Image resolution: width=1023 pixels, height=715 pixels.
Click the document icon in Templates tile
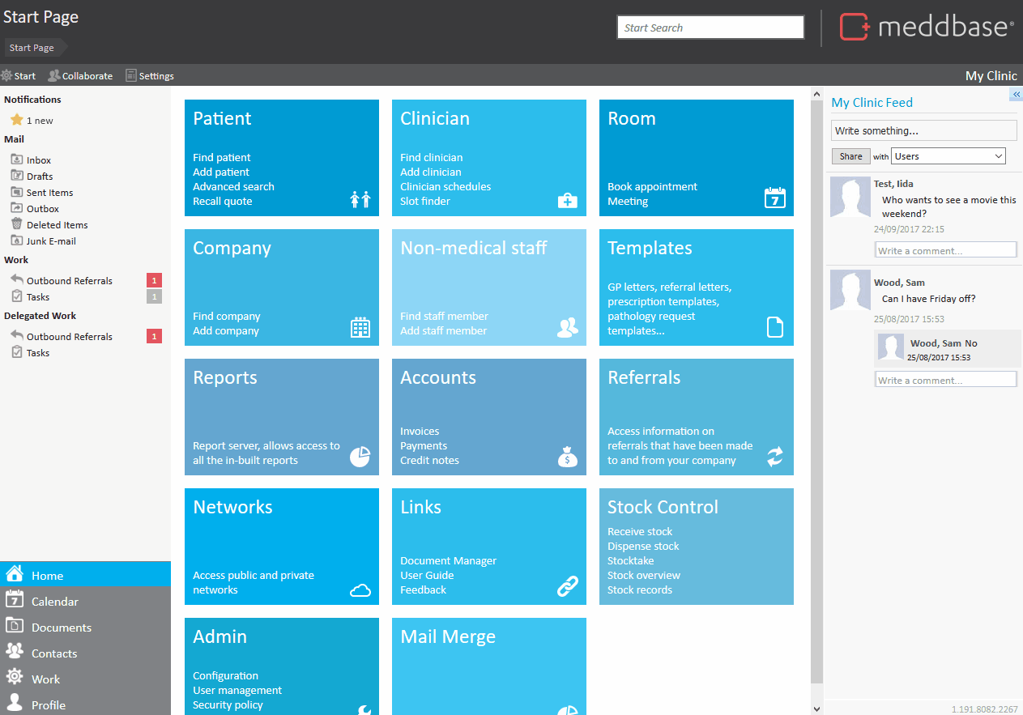pos(775,327)
